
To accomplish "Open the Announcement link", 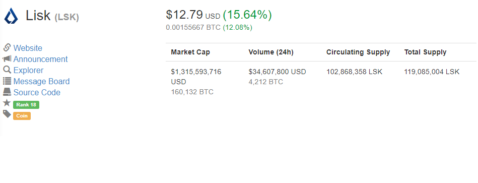I will (40, 59).
